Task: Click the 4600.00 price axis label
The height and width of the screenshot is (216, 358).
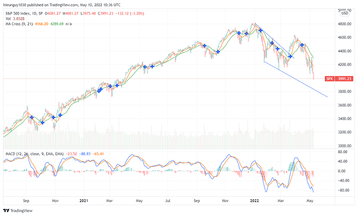Action: [345, 37]
